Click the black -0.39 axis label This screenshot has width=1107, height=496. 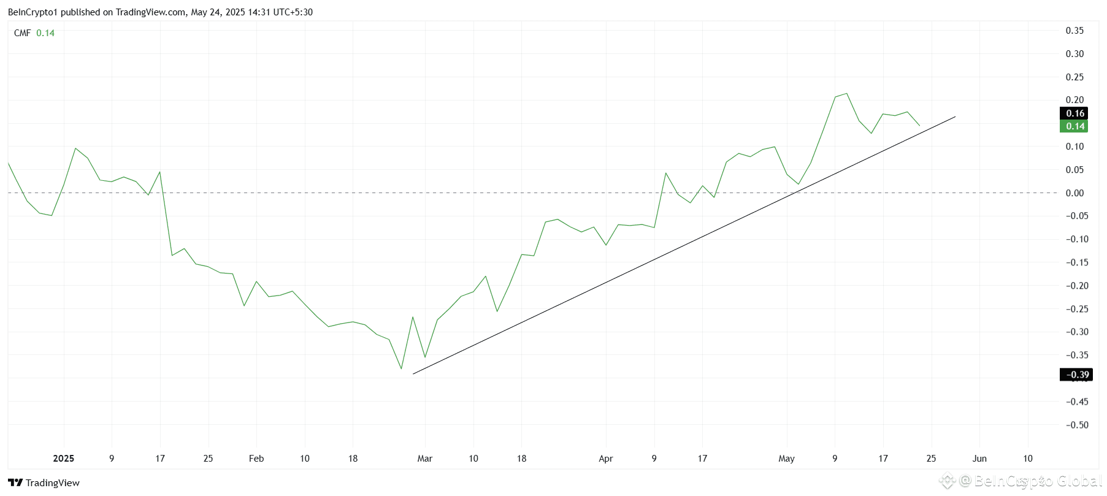(1076, 375)
